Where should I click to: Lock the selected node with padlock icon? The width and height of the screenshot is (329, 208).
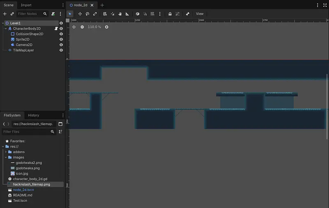click(x=170, y=14)
